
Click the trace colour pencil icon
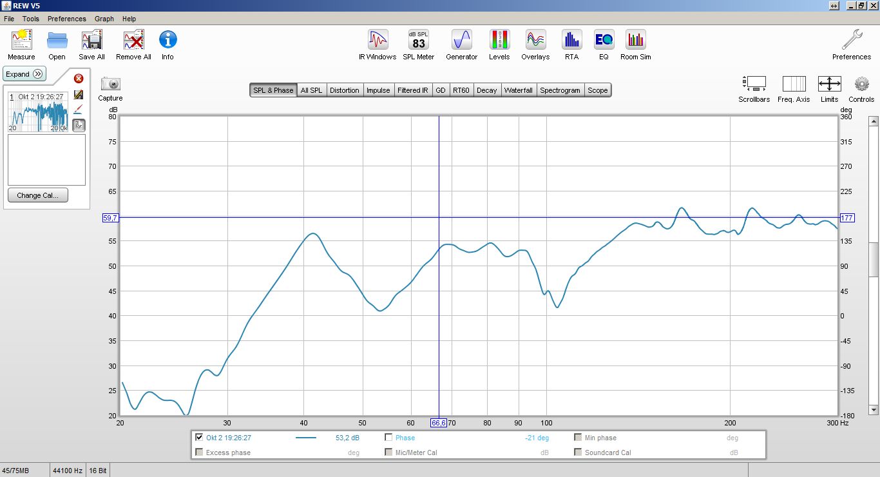(79, 109)
